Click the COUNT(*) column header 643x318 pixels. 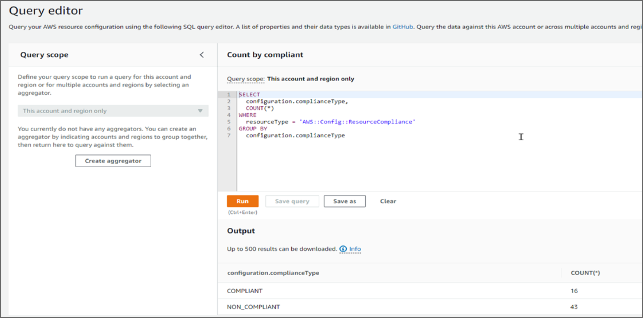click(x=585, y=273)
